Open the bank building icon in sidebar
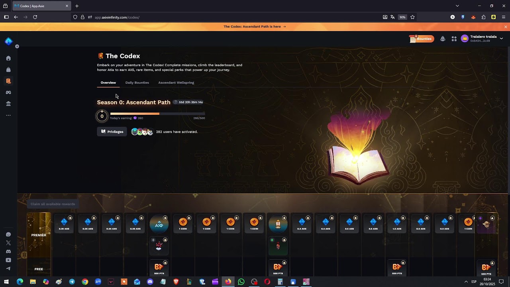Viewport: 510px width, 287px height. [8, 104]
